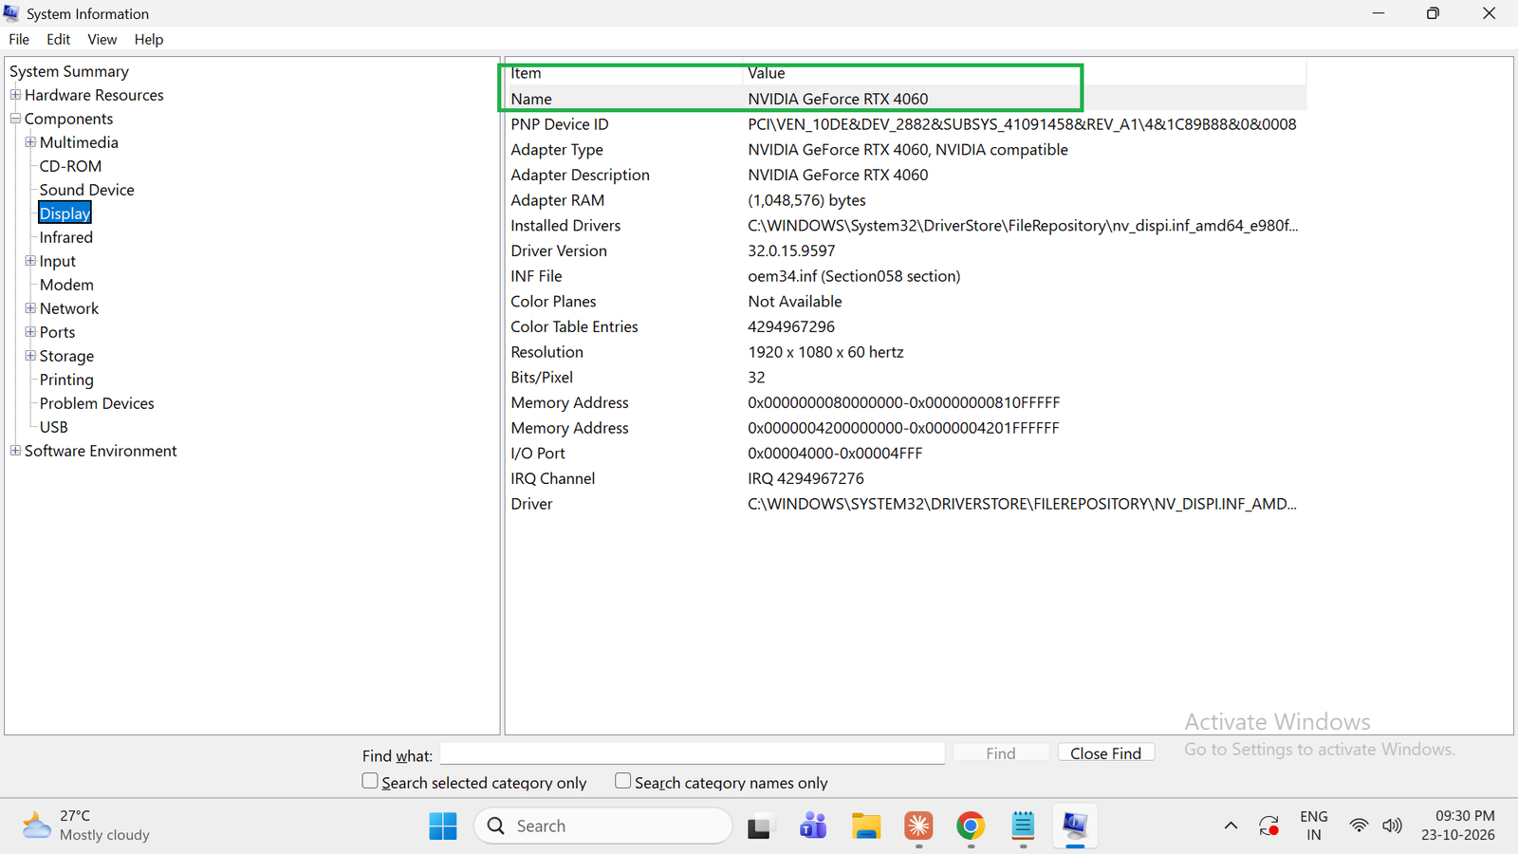Viewport: 1518px width, 854px height.
Task: Open the clock showing 09:30 PM
Action: pos(1458,826)
